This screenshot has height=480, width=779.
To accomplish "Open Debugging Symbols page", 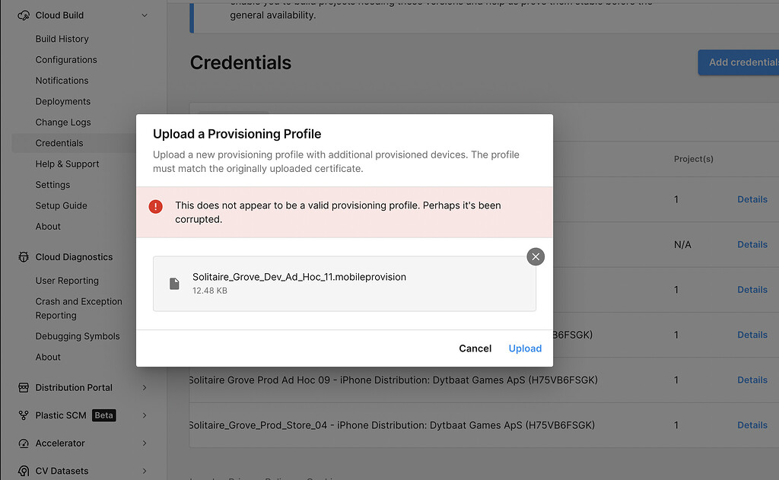I will (x=78, y=336).
